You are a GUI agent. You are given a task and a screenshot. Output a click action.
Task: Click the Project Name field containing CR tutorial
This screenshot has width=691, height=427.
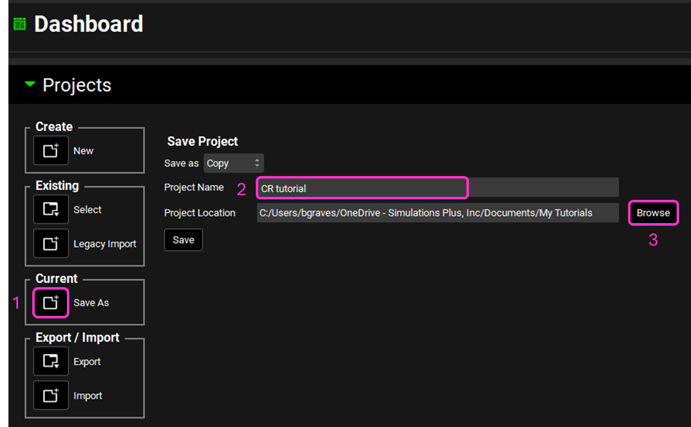click(x=362, y=188)
